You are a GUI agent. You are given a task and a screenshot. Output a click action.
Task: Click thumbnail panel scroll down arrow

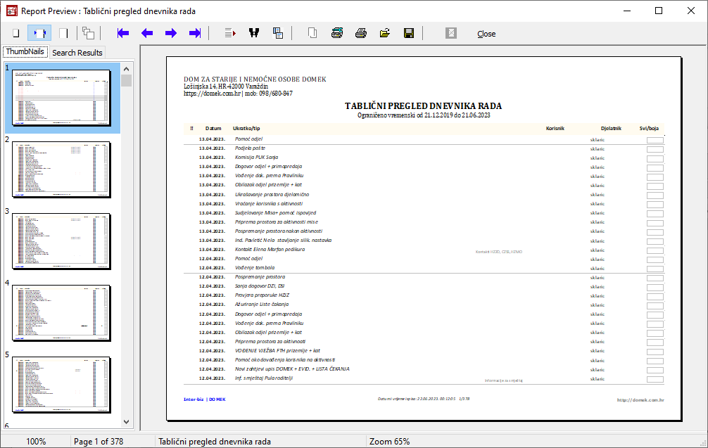127,422
